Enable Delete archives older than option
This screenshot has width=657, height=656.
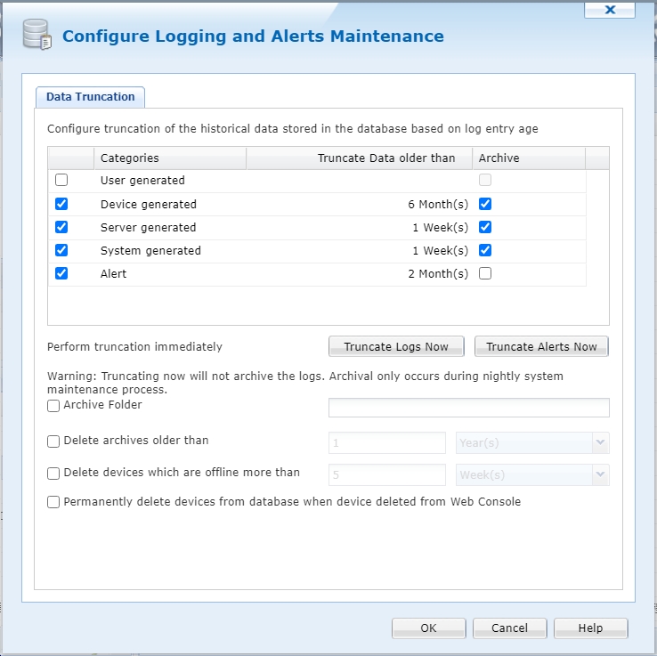tap(54, 441)
